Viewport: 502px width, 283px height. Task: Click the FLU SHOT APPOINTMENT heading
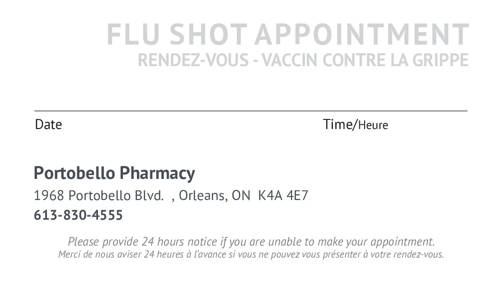tap(287, 35)
